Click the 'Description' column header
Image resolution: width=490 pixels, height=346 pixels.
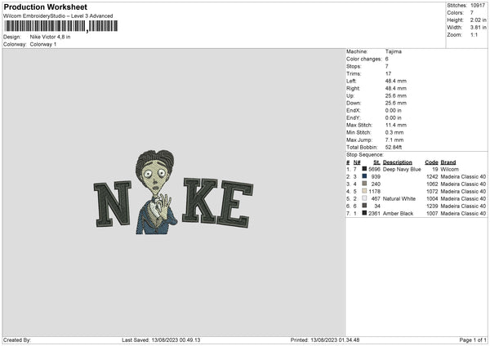tap(398, 162)
